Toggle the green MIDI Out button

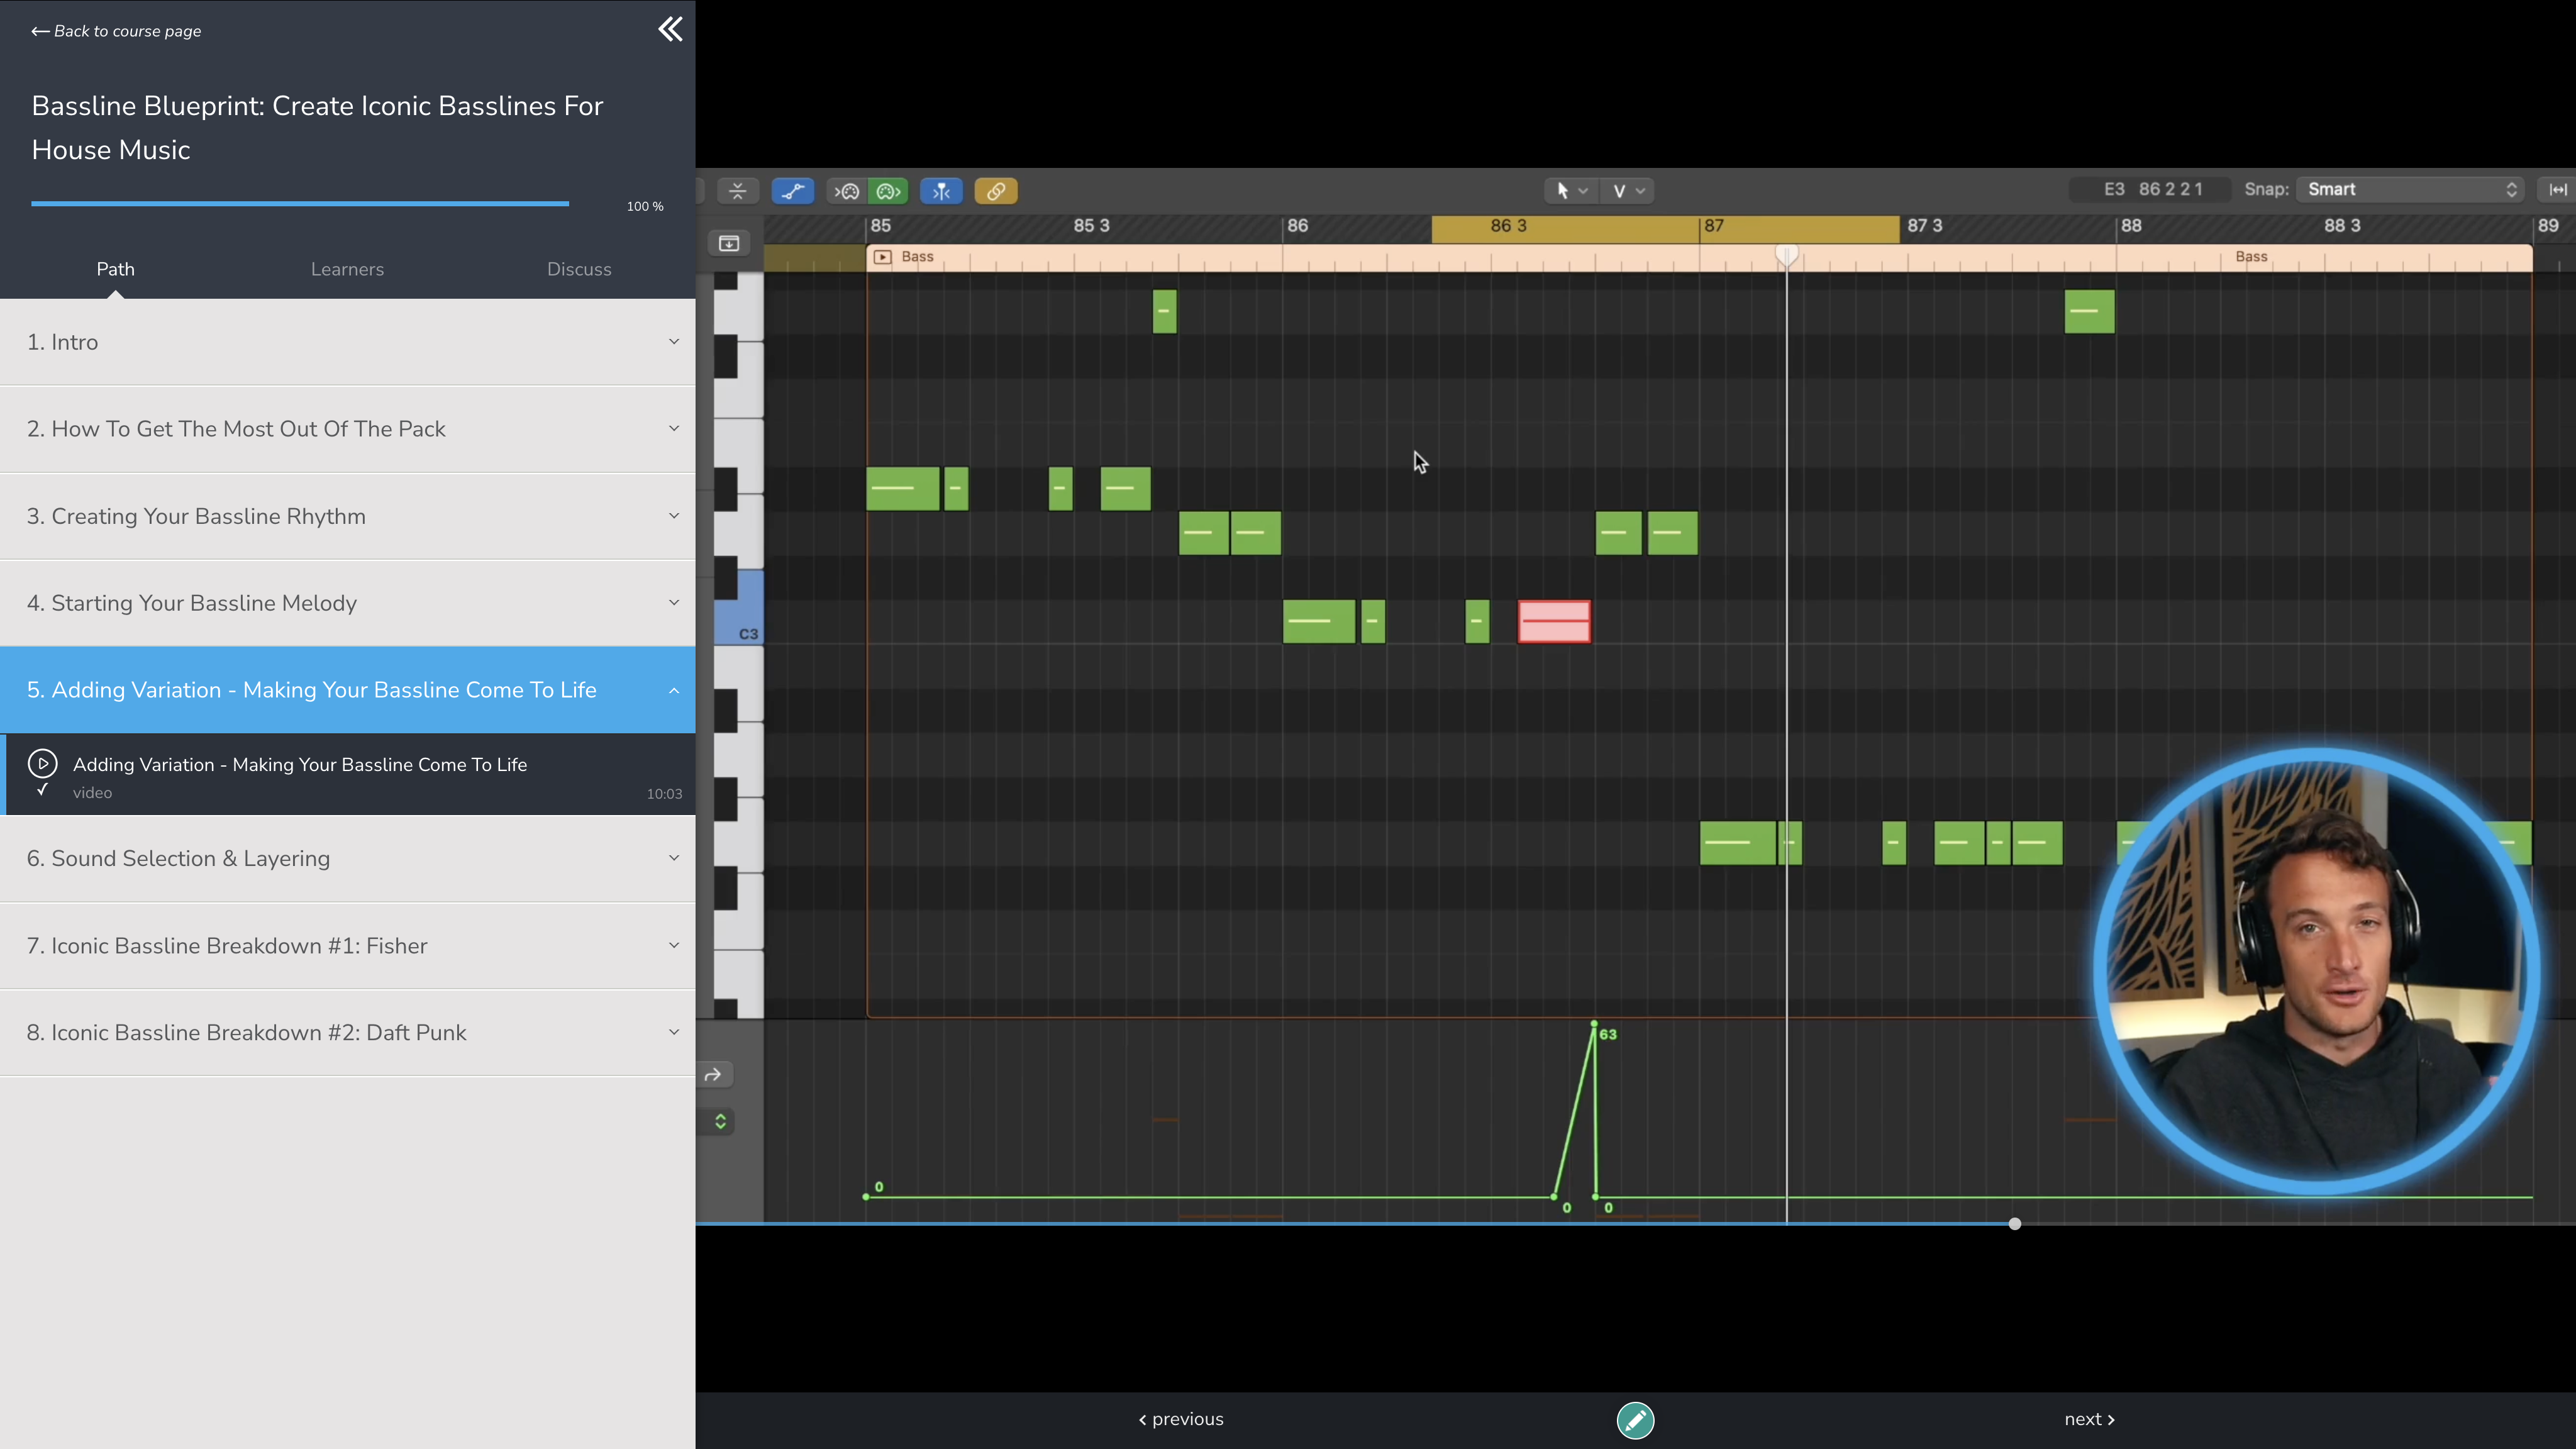pyautogui.click(x=888, y=191)
